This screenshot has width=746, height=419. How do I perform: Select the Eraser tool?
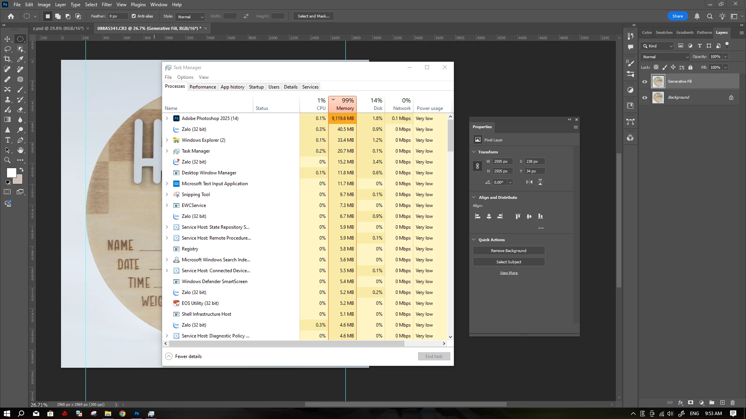click(x=21, y=110)
